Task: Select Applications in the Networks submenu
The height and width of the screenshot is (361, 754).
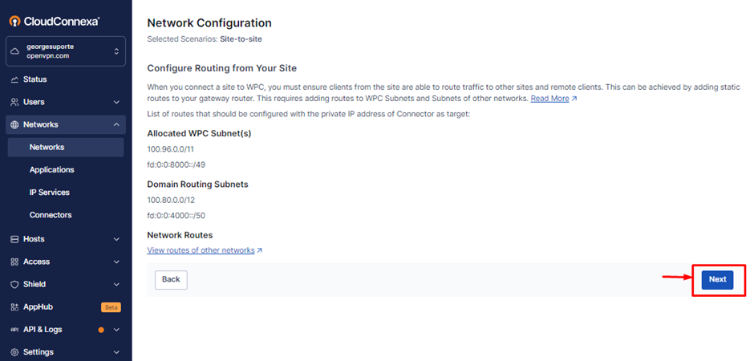Action: pyautogui.click(x=51, y=170)
